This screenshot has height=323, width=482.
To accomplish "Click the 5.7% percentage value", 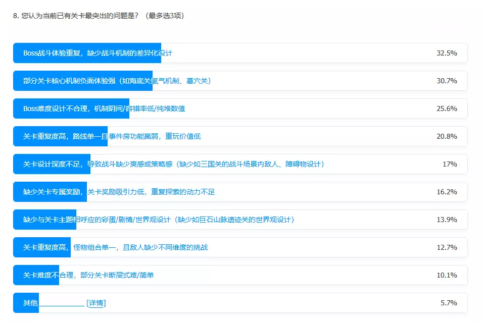I will [x=449, y=303].
